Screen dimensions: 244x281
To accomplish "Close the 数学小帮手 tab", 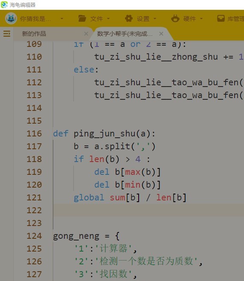I will (161, 34).
